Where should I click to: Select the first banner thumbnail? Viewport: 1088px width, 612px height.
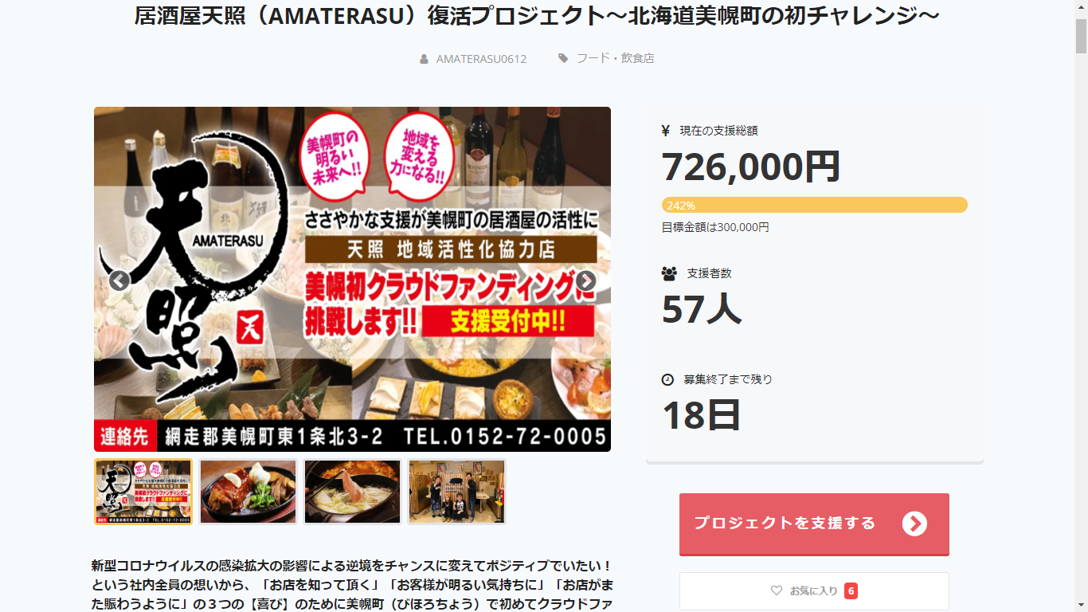tap(143, 492)
